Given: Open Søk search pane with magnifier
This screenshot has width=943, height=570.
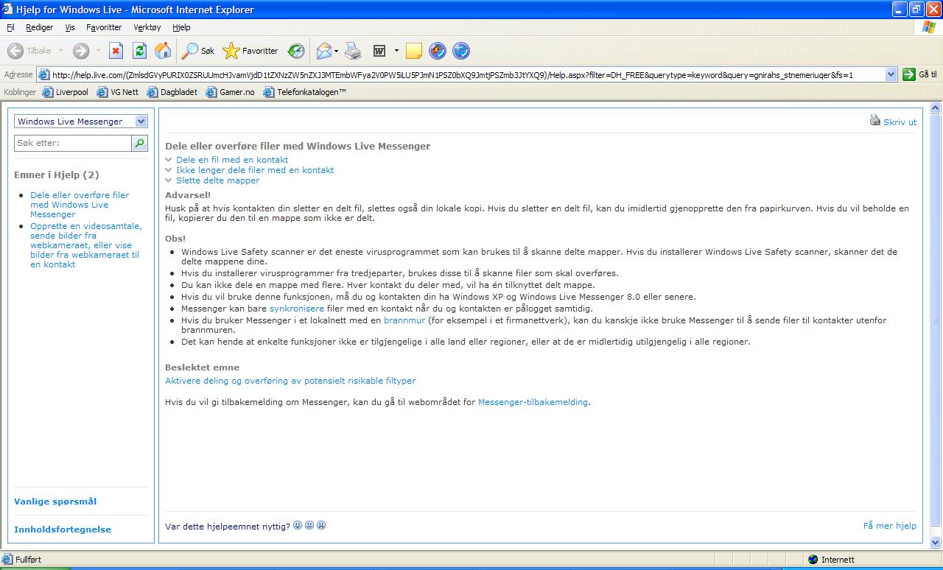Looking at the screenshot, I should (199, 51).
